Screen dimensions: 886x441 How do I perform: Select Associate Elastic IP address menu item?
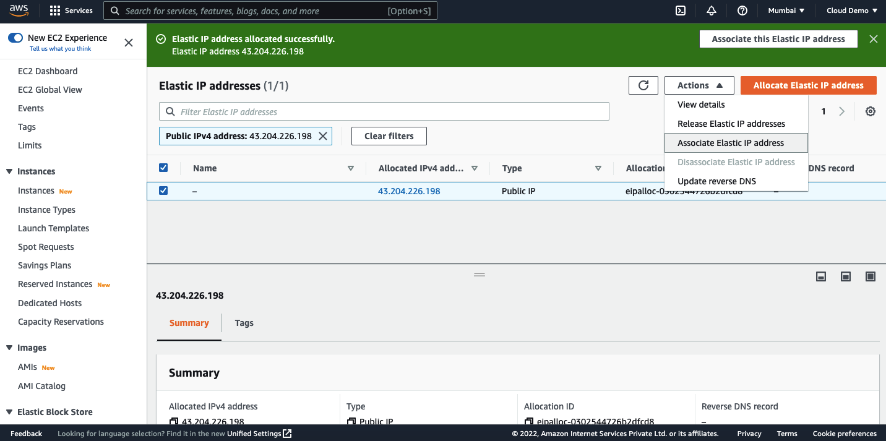point(736,143)
